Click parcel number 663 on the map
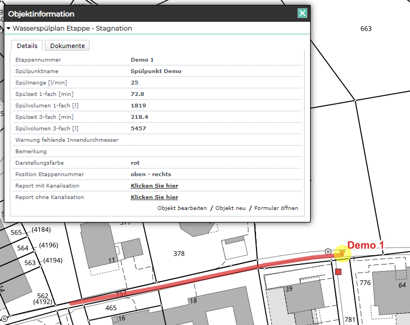Screen dimensions: 410x325 pyautogui.click(x=366, y=28)
